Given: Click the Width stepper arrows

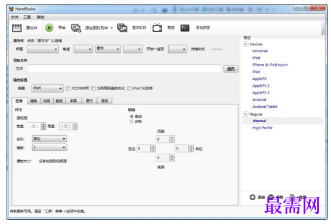Looking at the screenshot, I should coord(44,126).
